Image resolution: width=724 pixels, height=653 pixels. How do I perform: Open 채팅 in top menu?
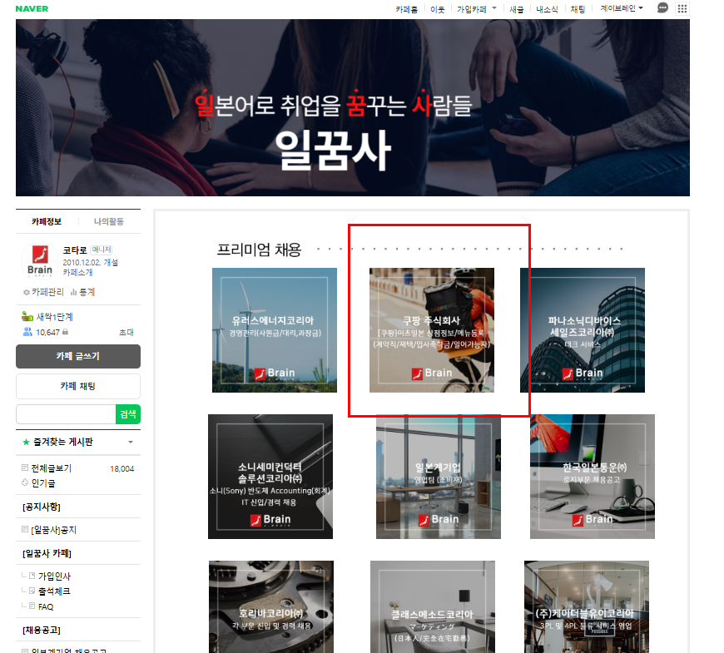(x=578, y=9)
